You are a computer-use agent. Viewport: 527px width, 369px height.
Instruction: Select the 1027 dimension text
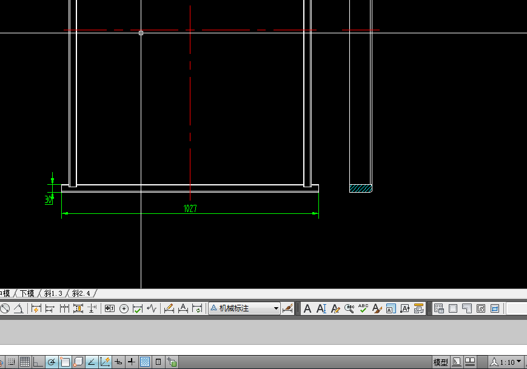(190, 208)
